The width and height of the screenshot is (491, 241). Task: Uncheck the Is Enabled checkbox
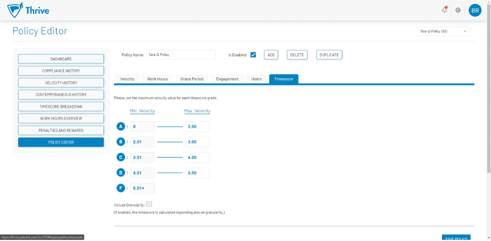point(253,55)
